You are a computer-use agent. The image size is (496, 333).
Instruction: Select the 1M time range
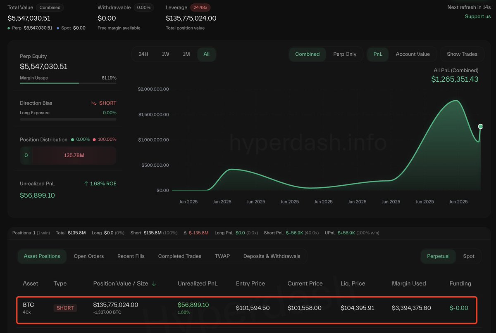186,54
